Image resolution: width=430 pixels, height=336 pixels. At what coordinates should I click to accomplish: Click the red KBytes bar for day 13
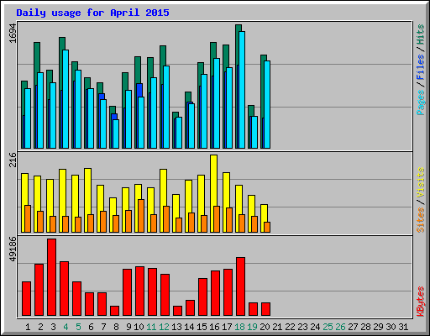click(x=178, y=311)
